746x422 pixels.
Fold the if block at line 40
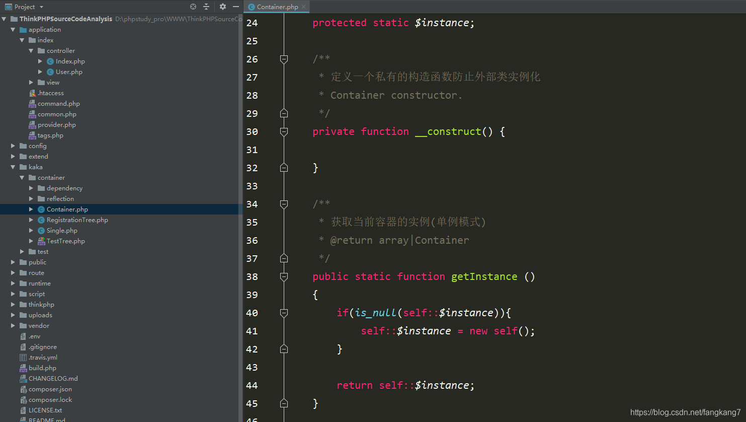284,313
